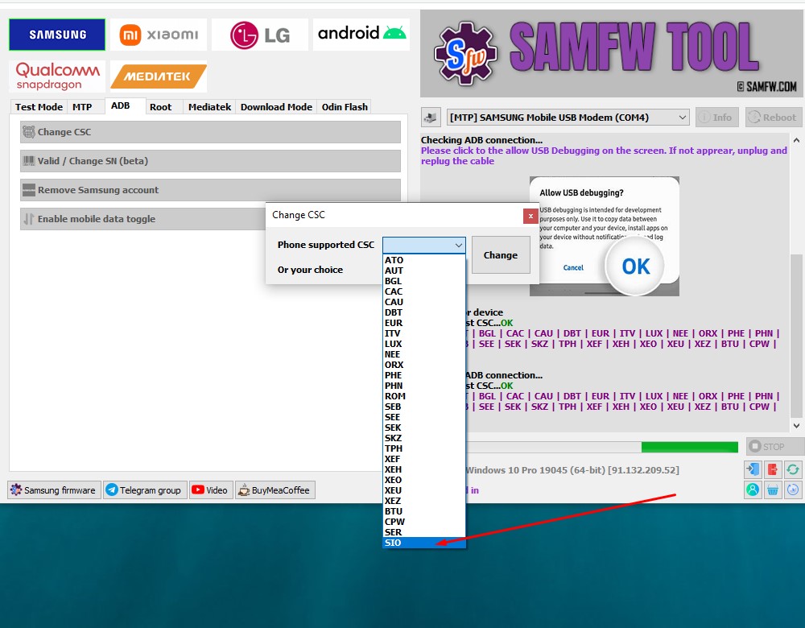Choose ROM from the CSC list
The image size is (805, 628).
coord(424,396)
